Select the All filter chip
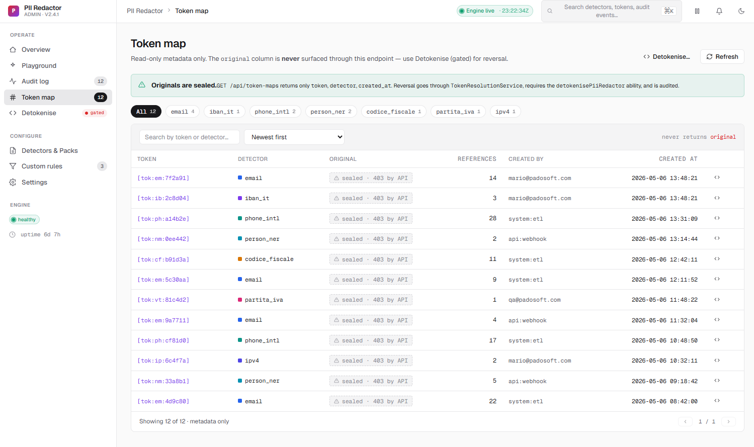 (146, 112)
